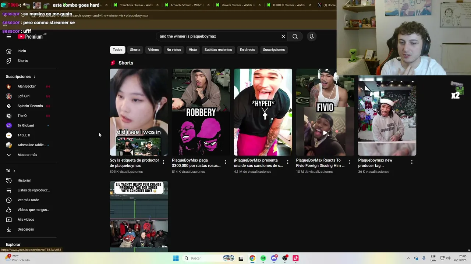
Task: Click the magnifying glass search button
Action: point(295,36)
